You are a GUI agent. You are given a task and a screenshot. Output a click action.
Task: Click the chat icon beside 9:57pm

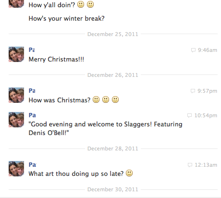tap(193, 91)
